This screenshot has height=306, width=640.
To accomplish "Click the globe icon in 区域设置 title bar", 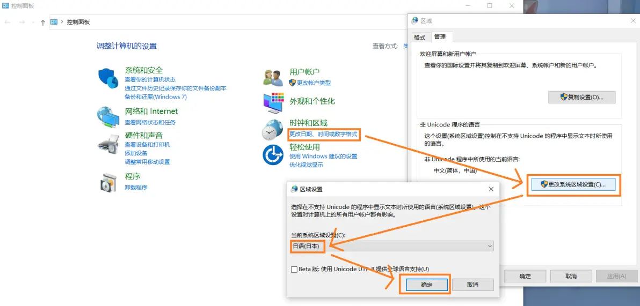I will [294, 190].
